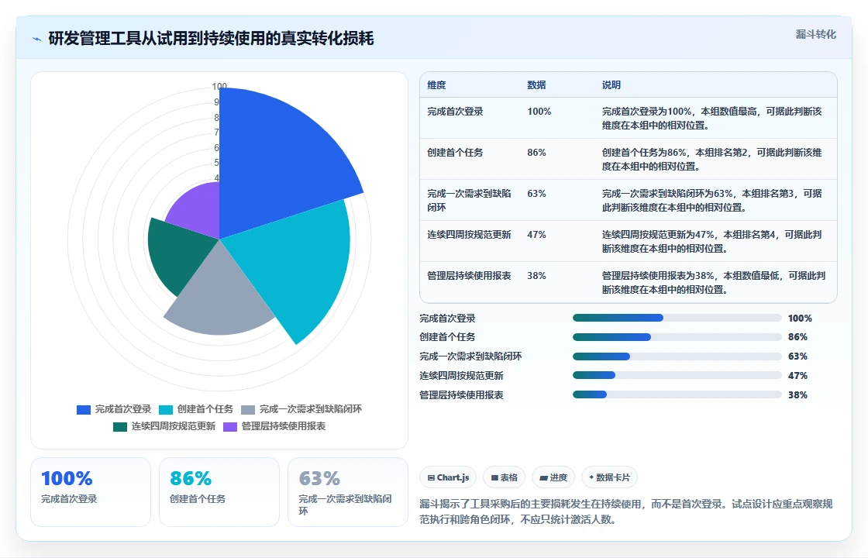Click the 管理层持续使用报表 progress bar
The height and width of the screenshot is (558, 868).
[x=677, y=394]
